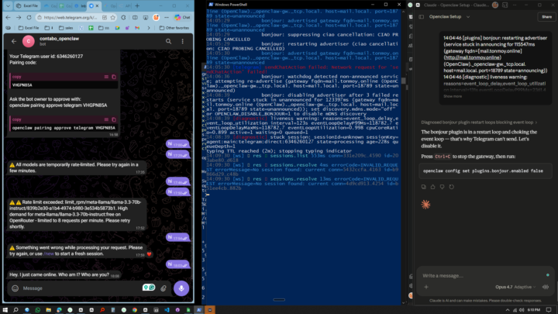Open browser tab list dropdown arrow

click(x=8, y=5)
